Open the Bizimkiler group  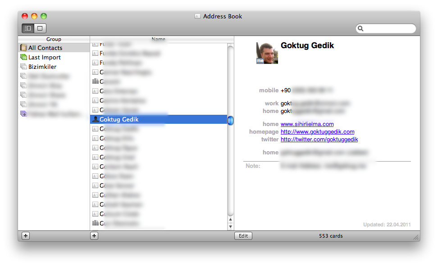point(42,67)
